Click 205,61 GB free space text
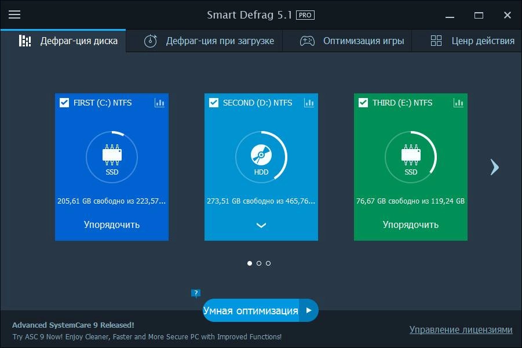This screenshot has height=348, width=522. [x=111, y=201]
